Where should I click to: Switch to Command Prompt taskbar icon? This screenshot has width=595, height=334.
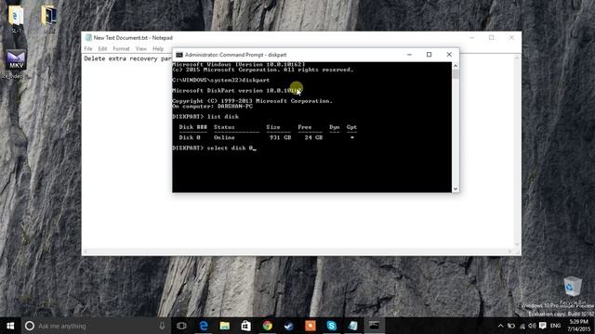[x=374, y=326]
